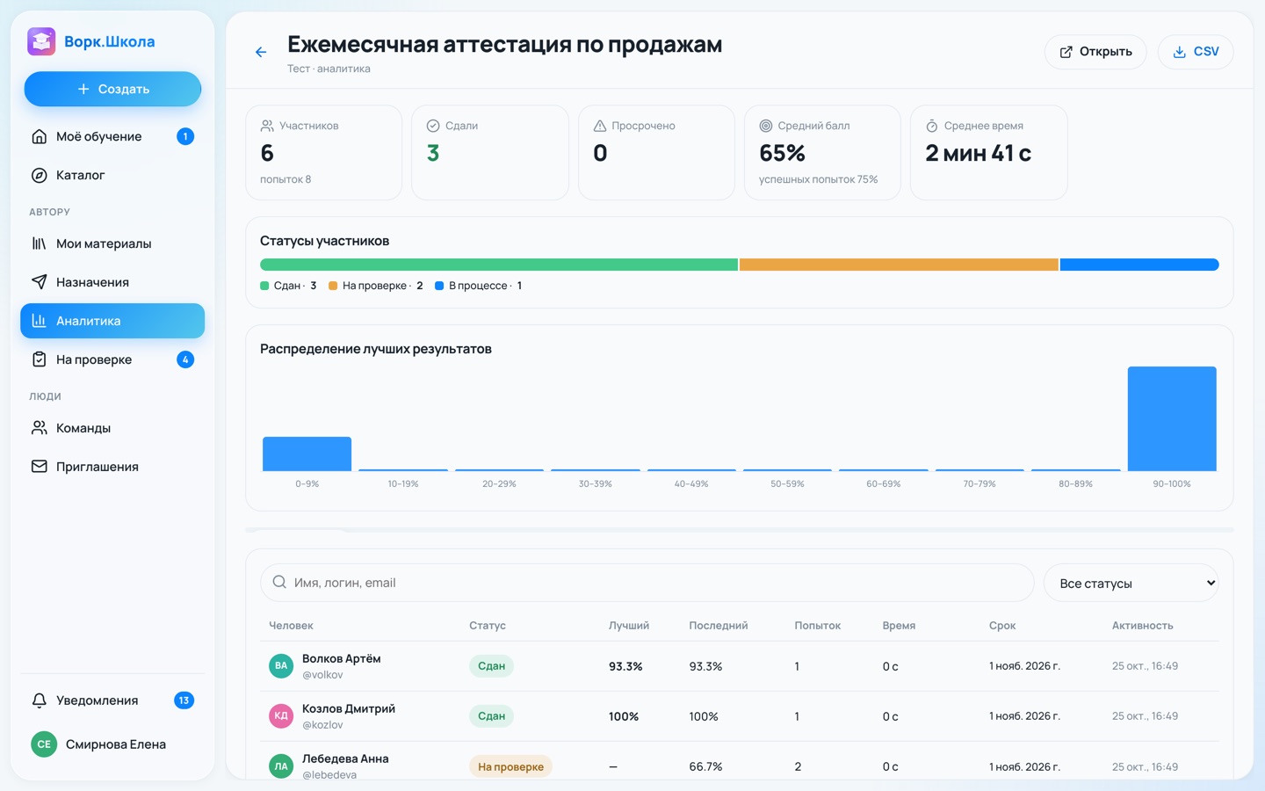Click the 90-100% histogram bar

click(1172, 418)
